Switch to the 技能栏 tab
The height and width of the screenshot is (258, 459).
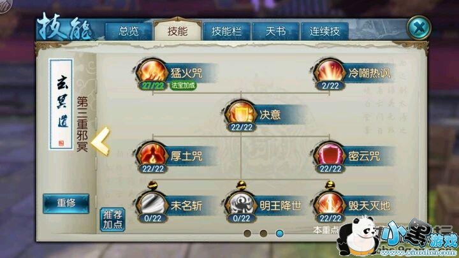tap(226, 31)
